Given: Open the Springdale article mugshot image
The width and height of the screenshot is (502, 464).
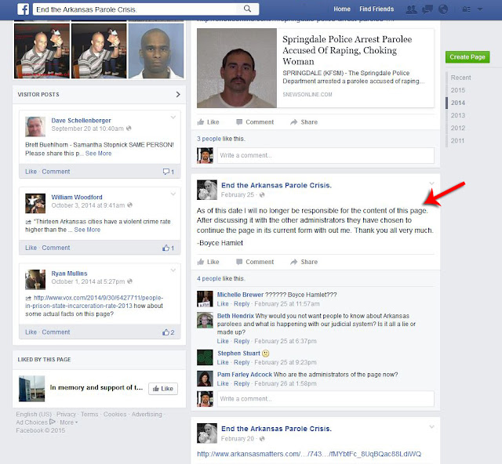Looking at the screenshot, I should click(x=237, y=68).
